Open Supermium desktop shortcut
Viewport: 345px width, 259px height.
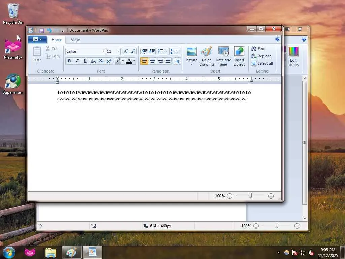(x=13, y=84)
